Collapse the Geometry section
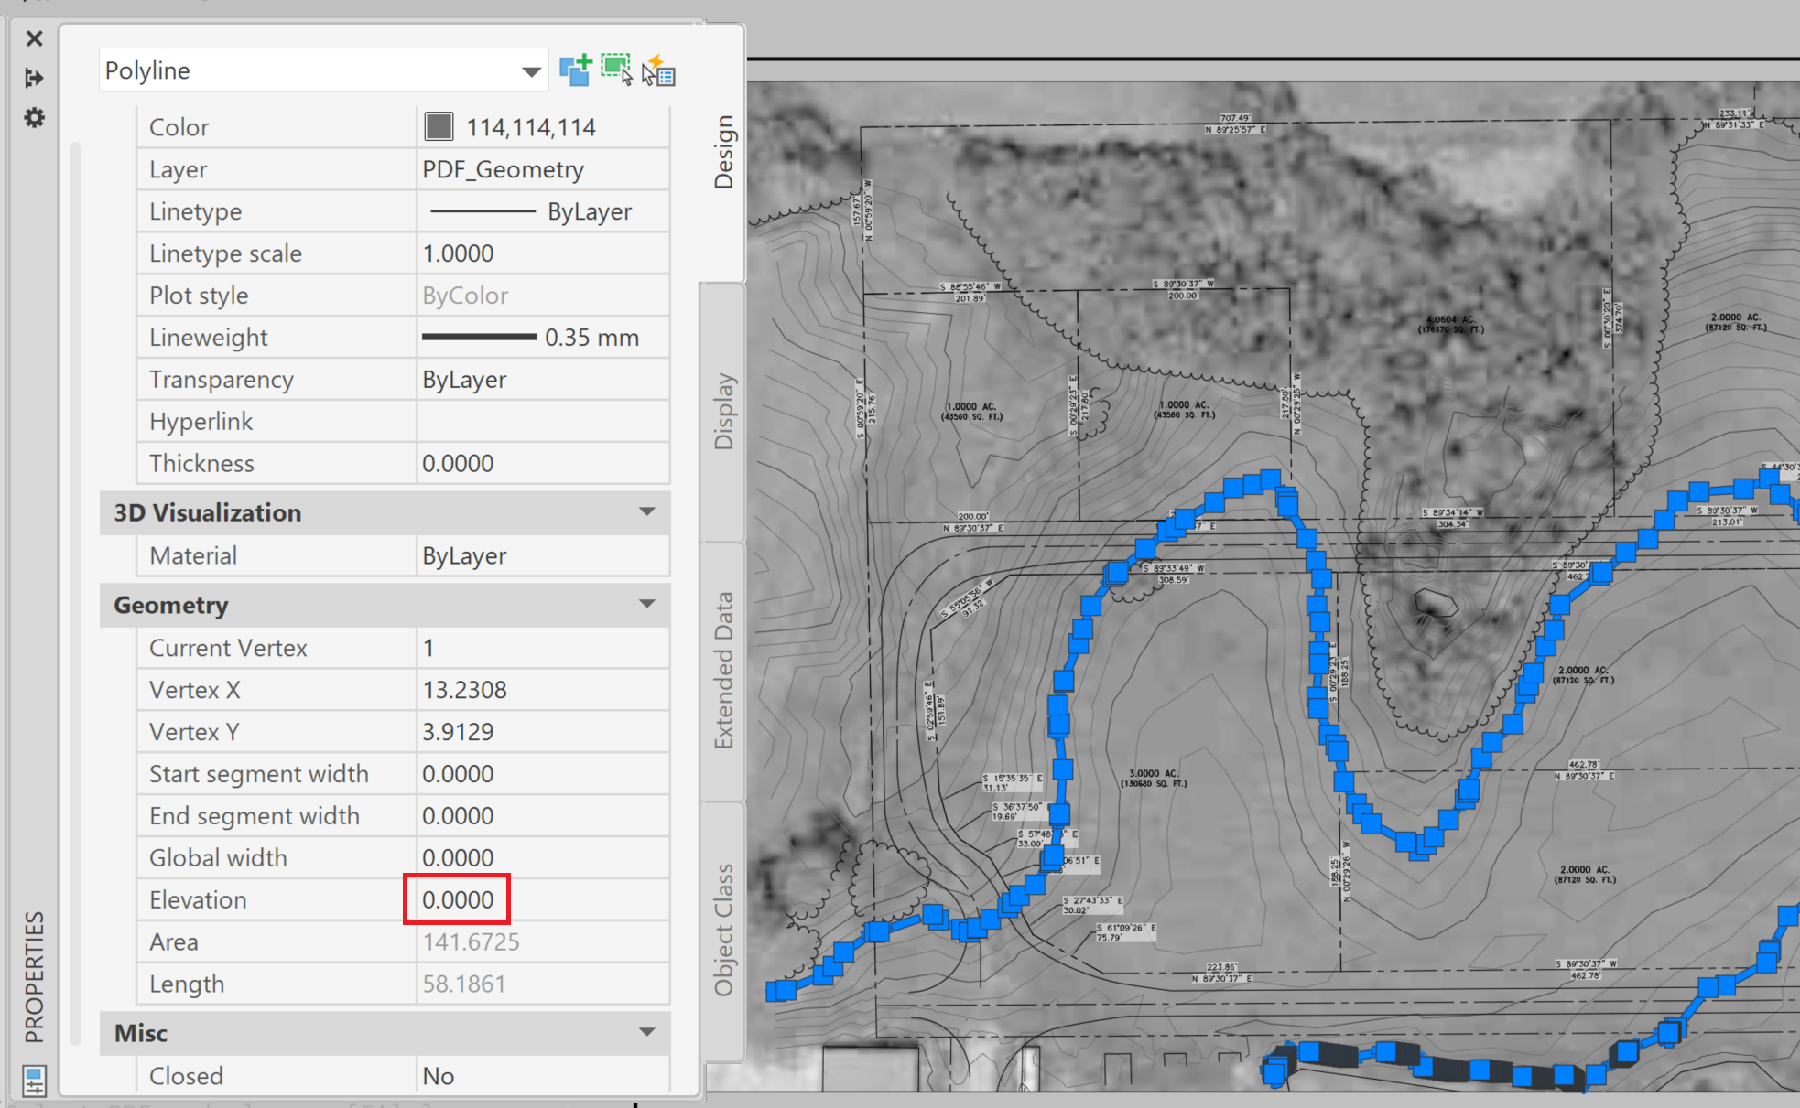 click(x=647, y=604)
